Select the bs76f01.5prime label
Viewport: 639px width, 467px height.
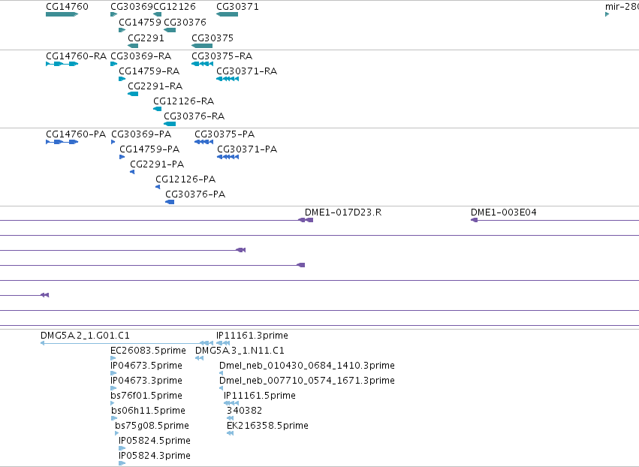point(146,396)
